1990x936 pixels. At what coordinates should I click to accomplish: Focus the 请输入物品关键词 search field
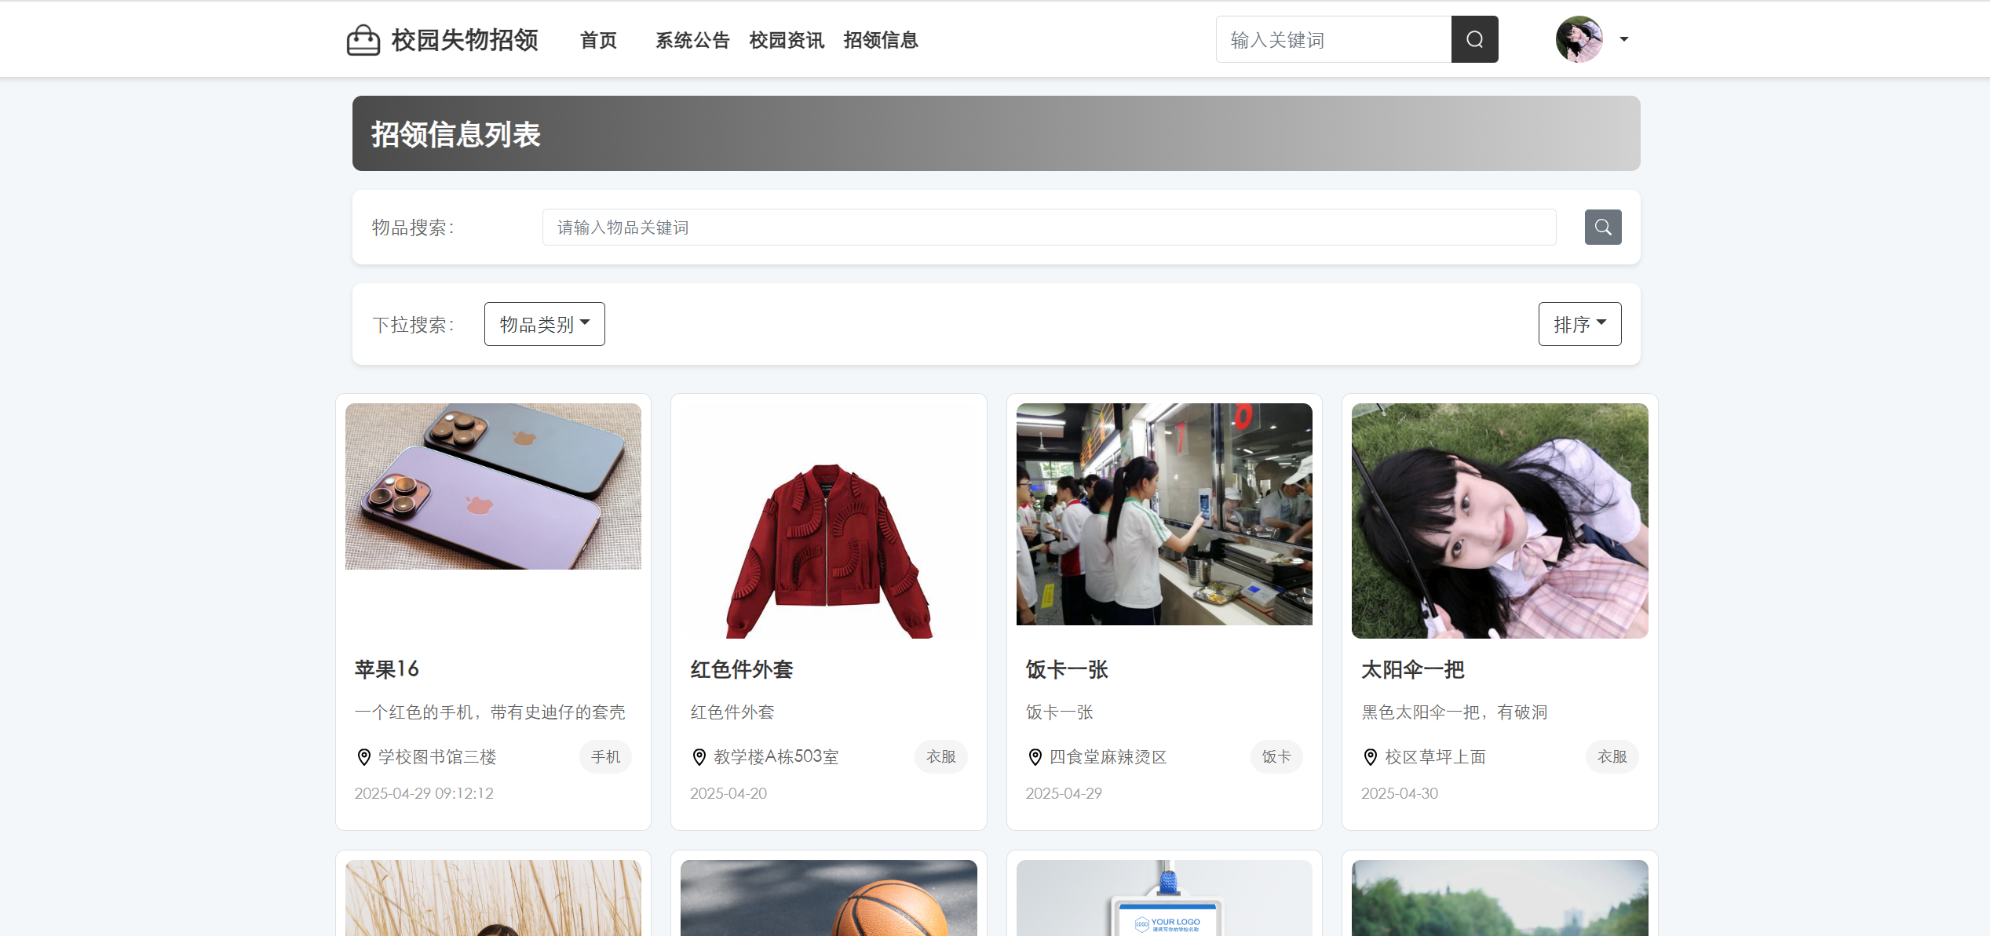tap(1048, 228)
